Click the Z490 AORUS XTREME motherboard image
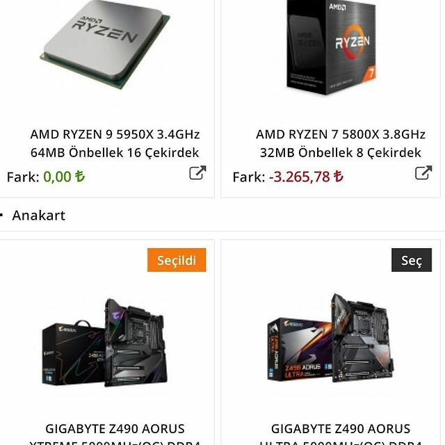Image resolution: width=445 pixels, height=445 pixels. 105,343
